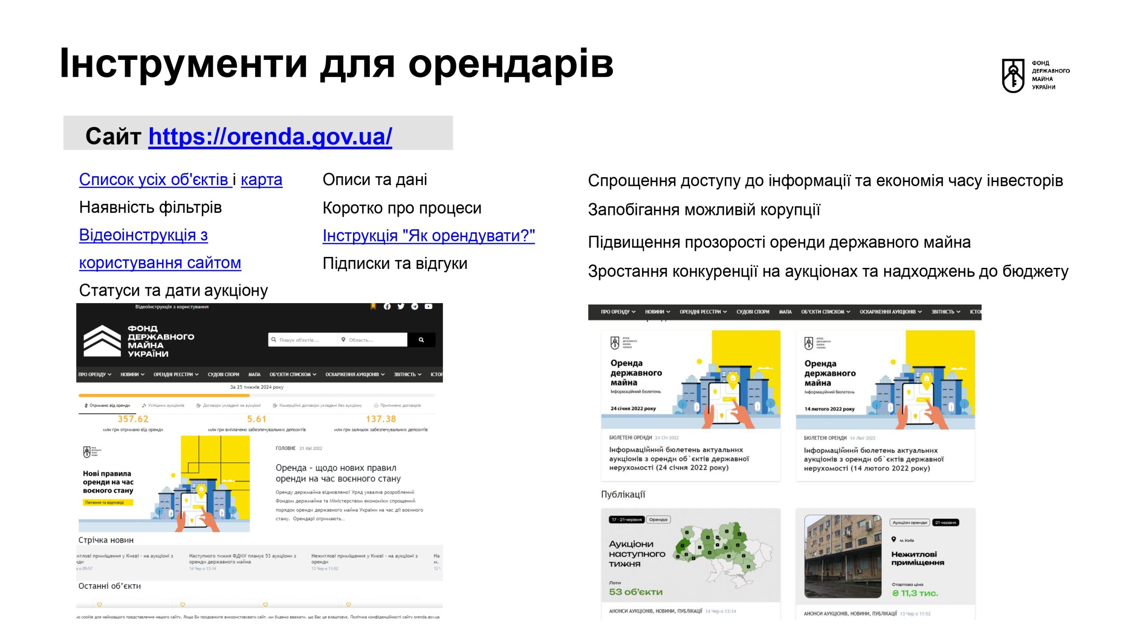1128x635 pixels.
Task: Click the 357.62 млн грн statistic
Action: point(133,419)
